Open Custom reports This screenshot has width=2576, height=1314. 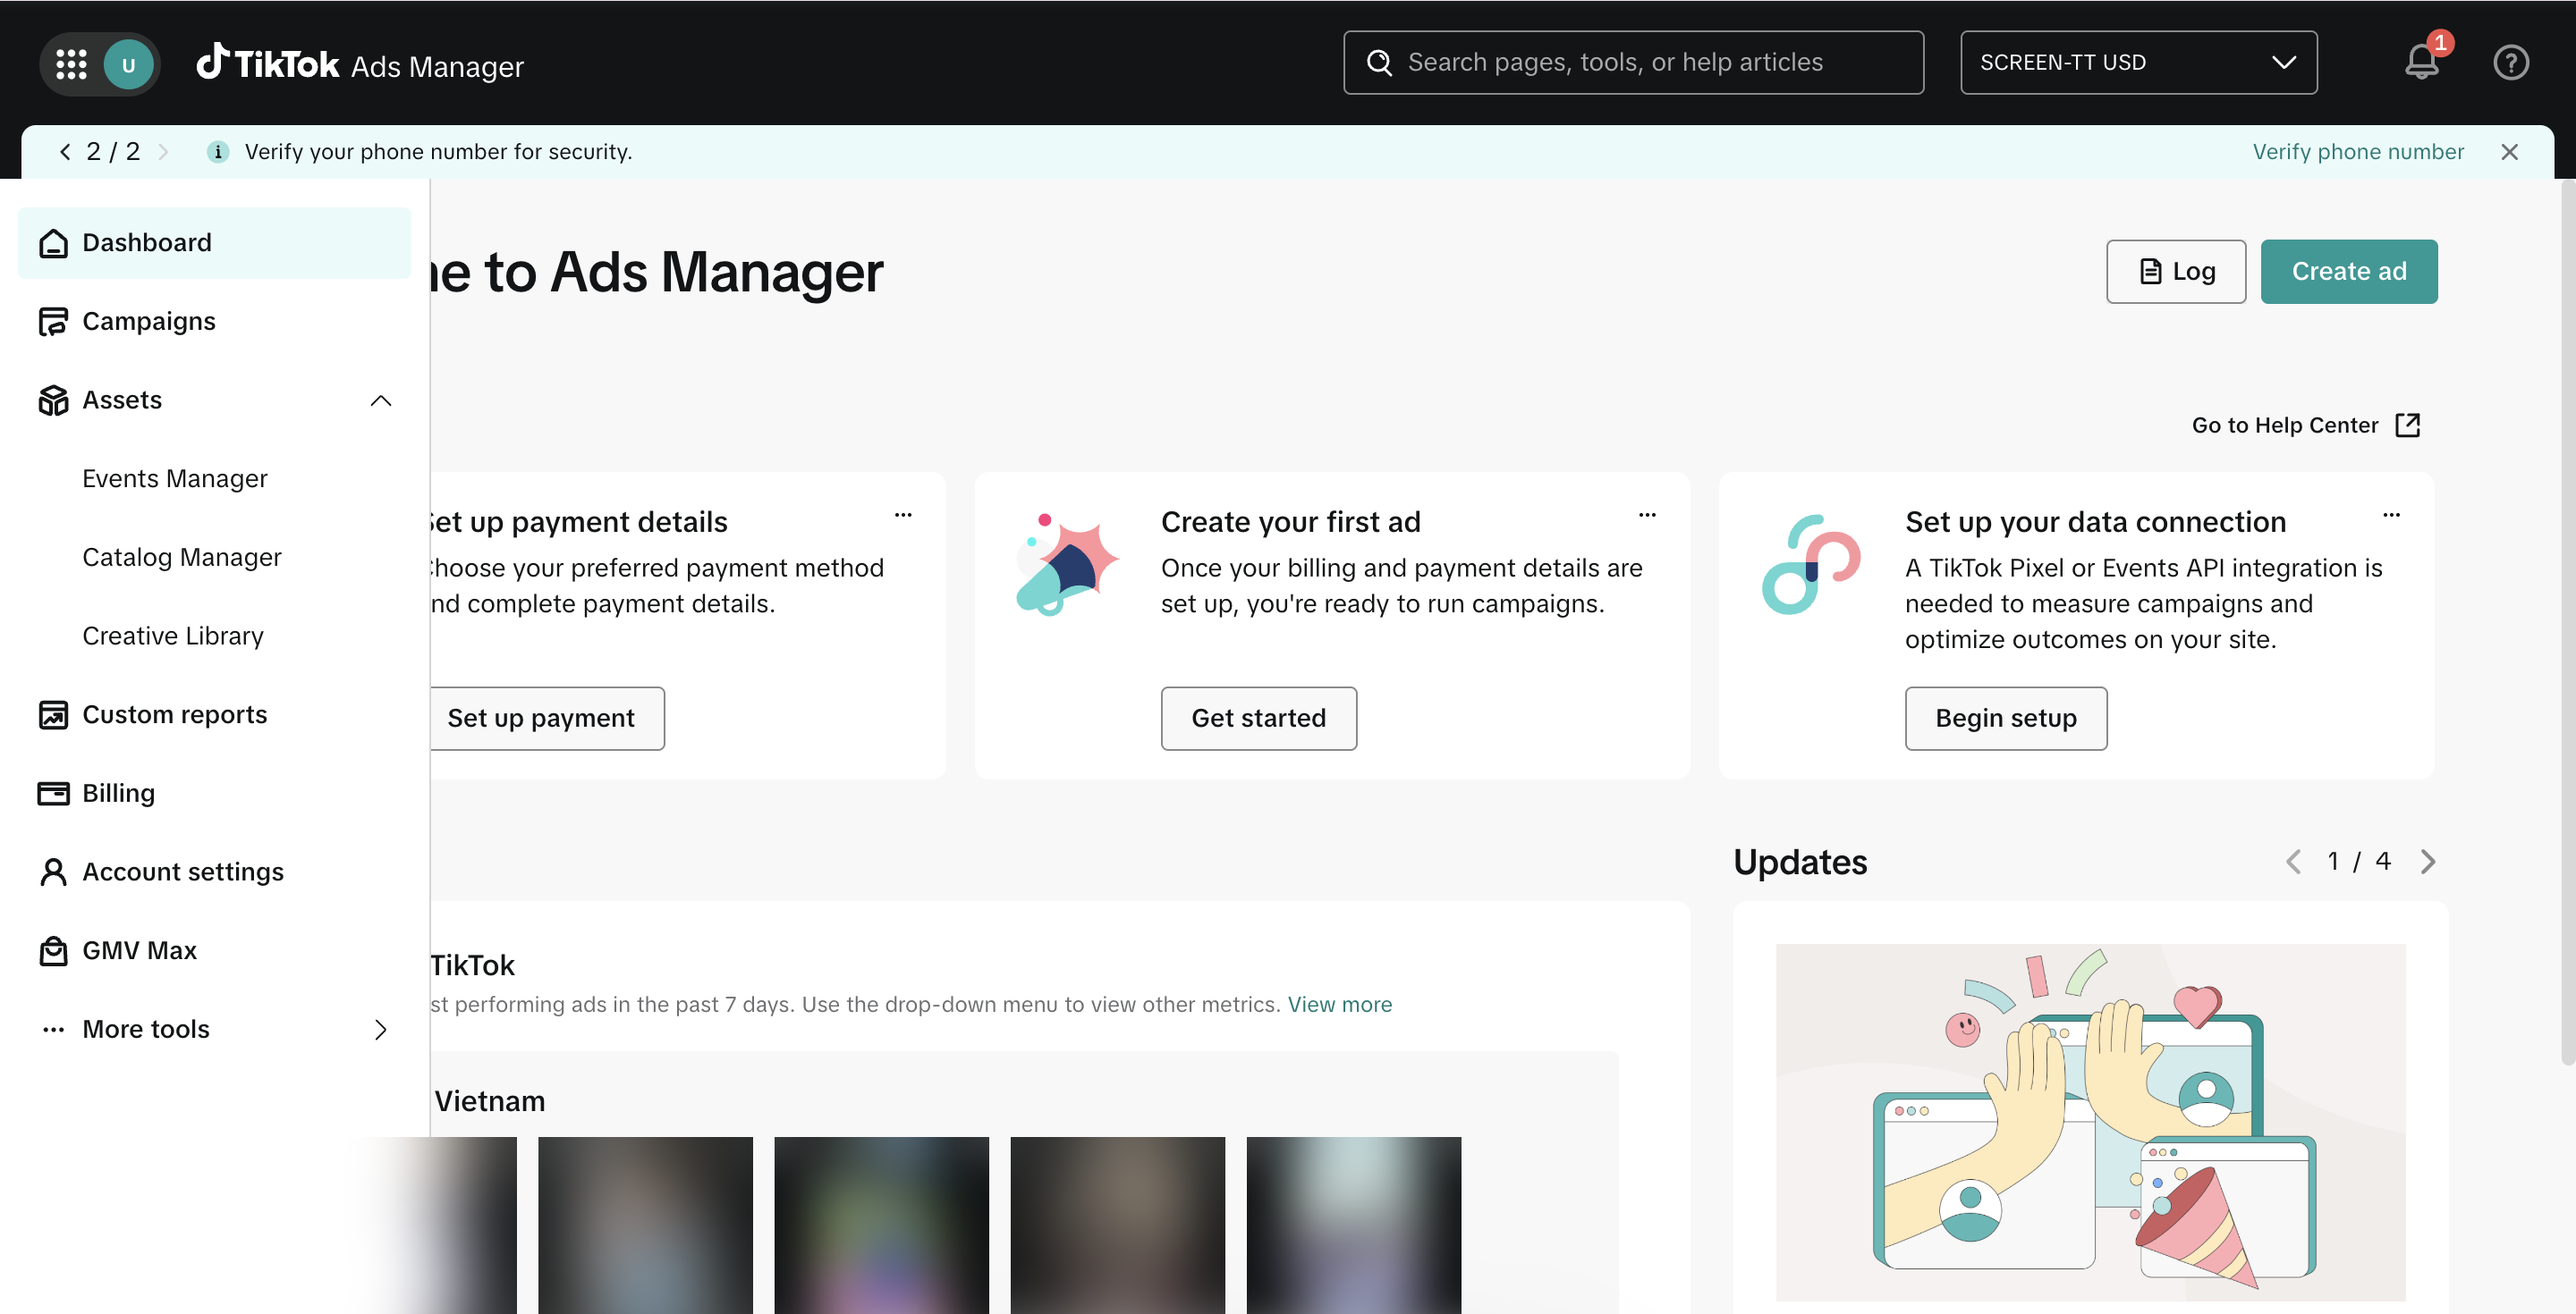[x=214, y=715]
